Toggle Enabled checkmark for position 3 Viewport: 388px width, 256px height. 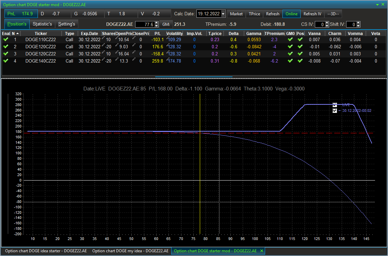[6, 54]
